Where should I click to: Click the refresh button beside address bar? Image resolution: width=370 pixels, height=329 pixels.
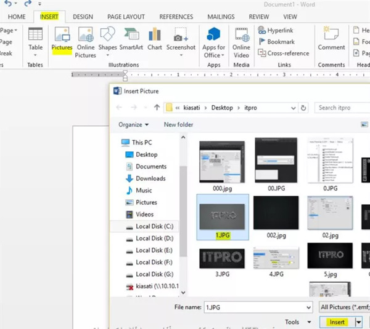click(x=303, y=108)
